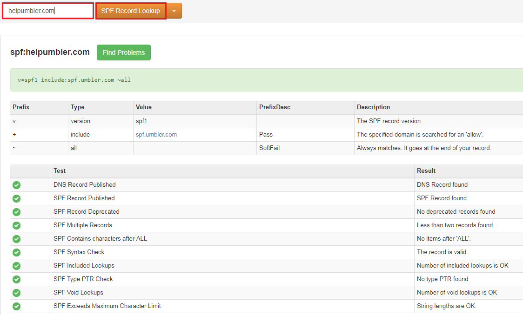Click the green Find Problems button
The width and height of the screenshot is (523, 315).
click(124, 52)
